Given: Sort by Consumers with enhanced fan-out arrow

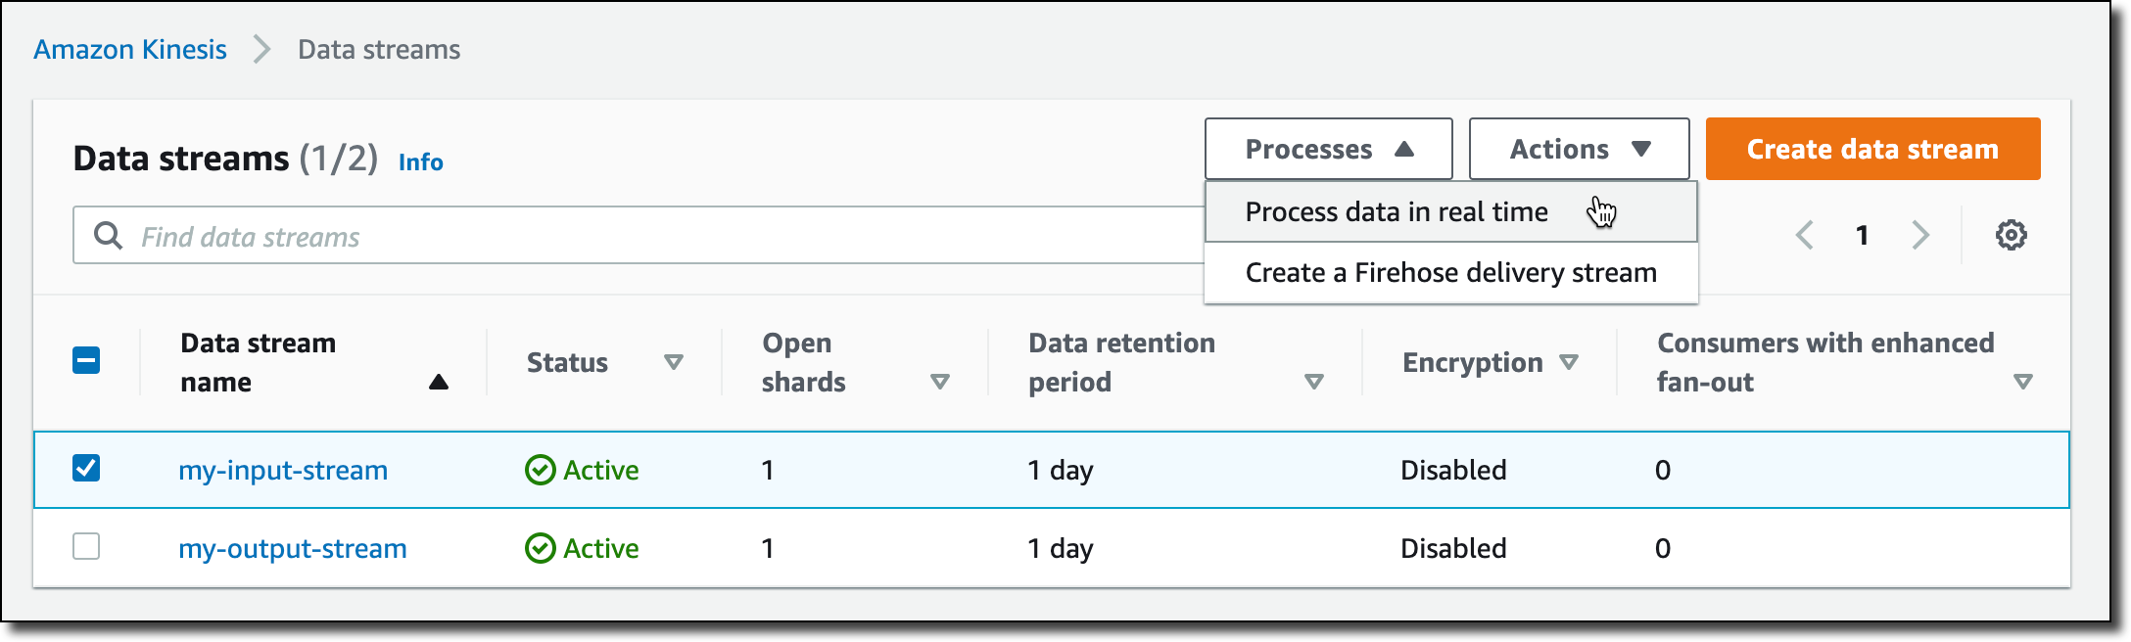Looking at the screenshot, I should (2022, 382).
